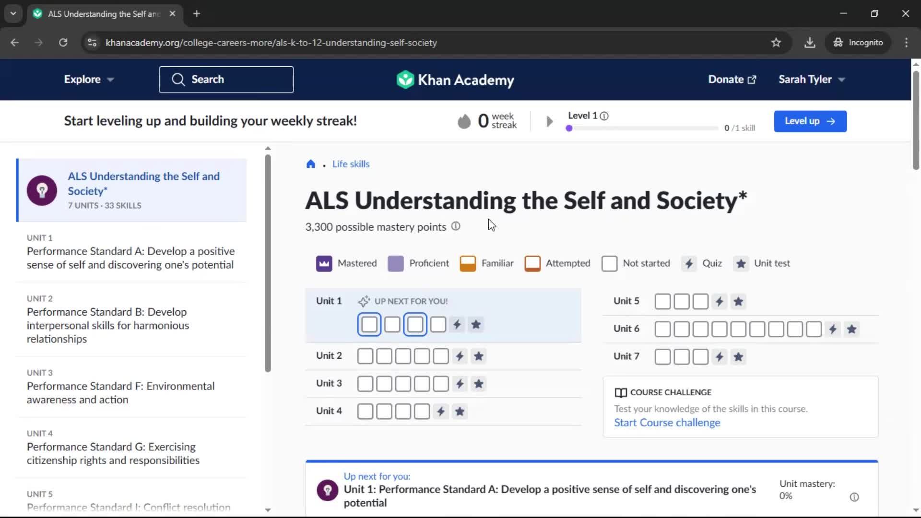Bookmark this page with star icon
This screenshot has width=921, height=518.
pyautogui.click(x=776, y=43)
